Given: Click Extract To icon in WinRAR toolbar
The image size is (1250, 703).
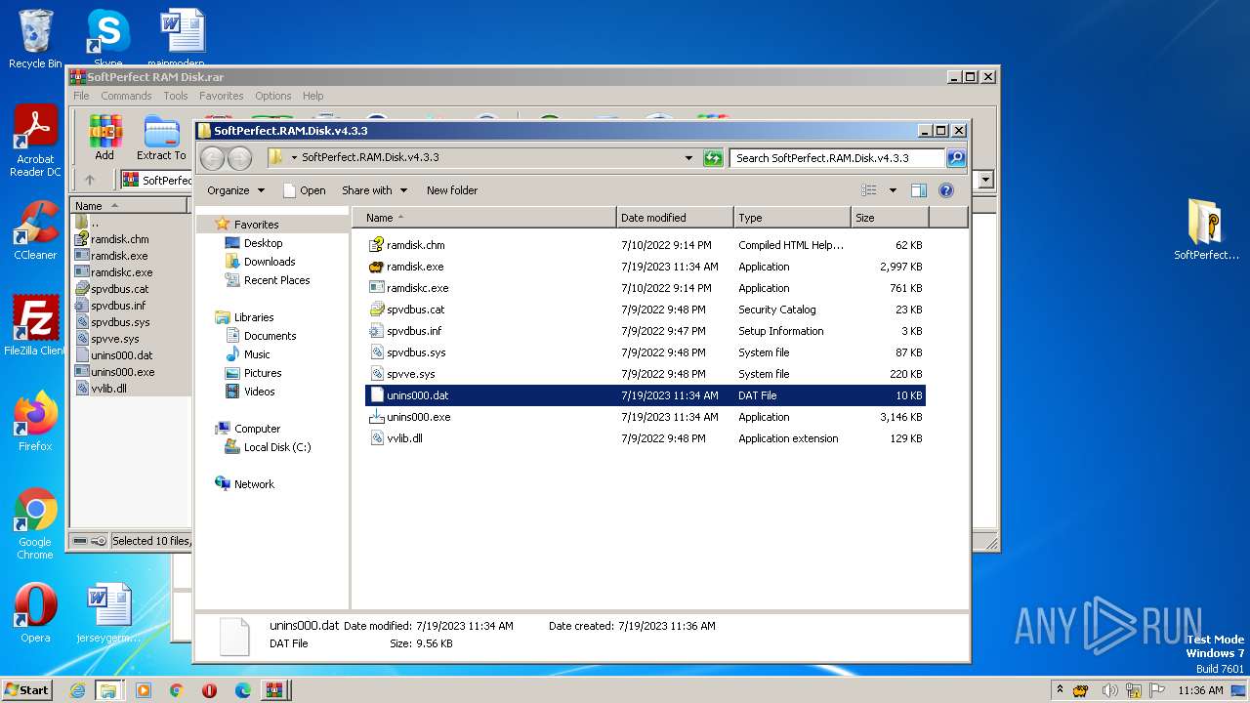Looking at the screenshot, I should [x=161, y=138].
